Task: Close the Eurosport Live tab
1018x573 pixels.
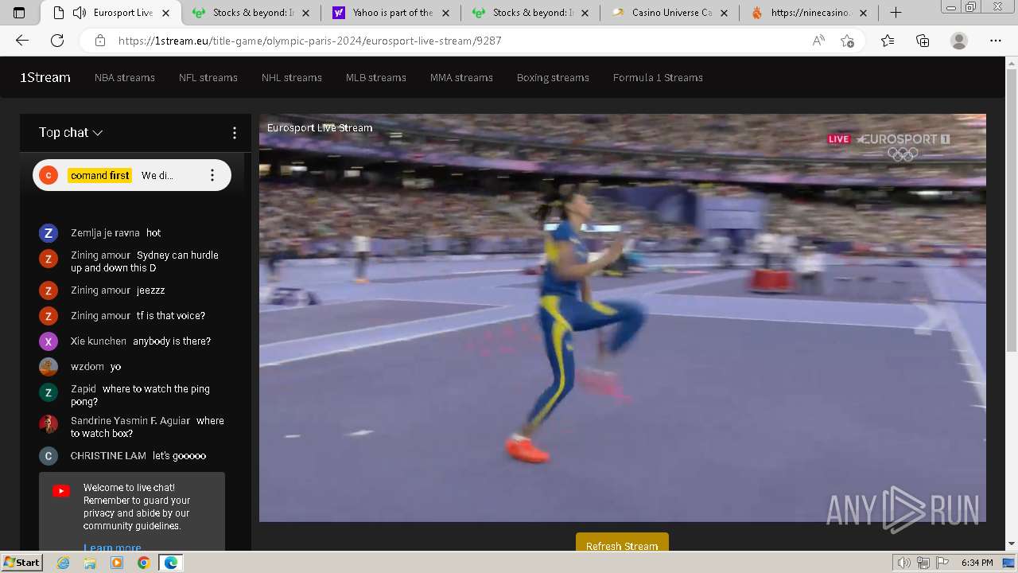Action: point(165,13)
